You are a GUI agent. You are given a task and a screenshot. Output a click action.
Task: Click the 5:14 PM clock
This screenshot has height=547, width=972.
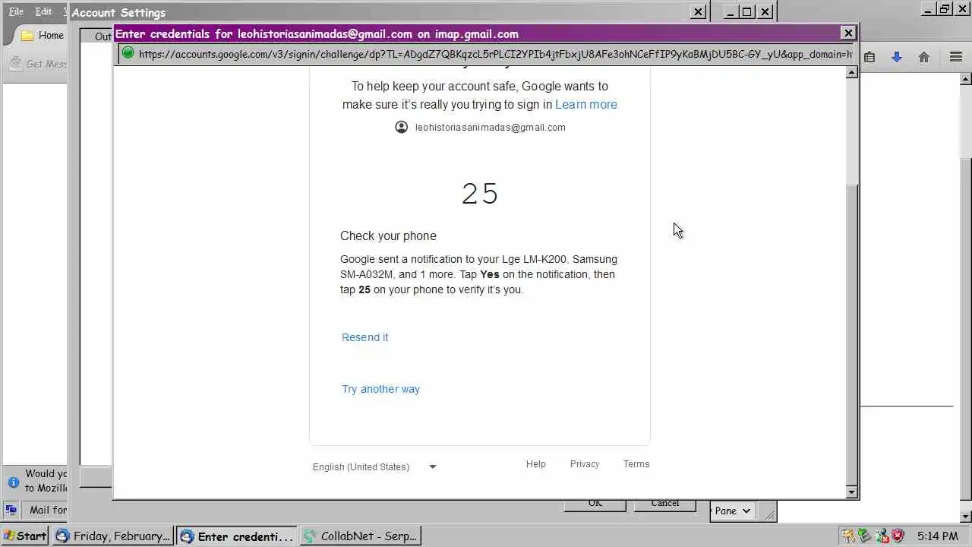click(x=938, y=536)
